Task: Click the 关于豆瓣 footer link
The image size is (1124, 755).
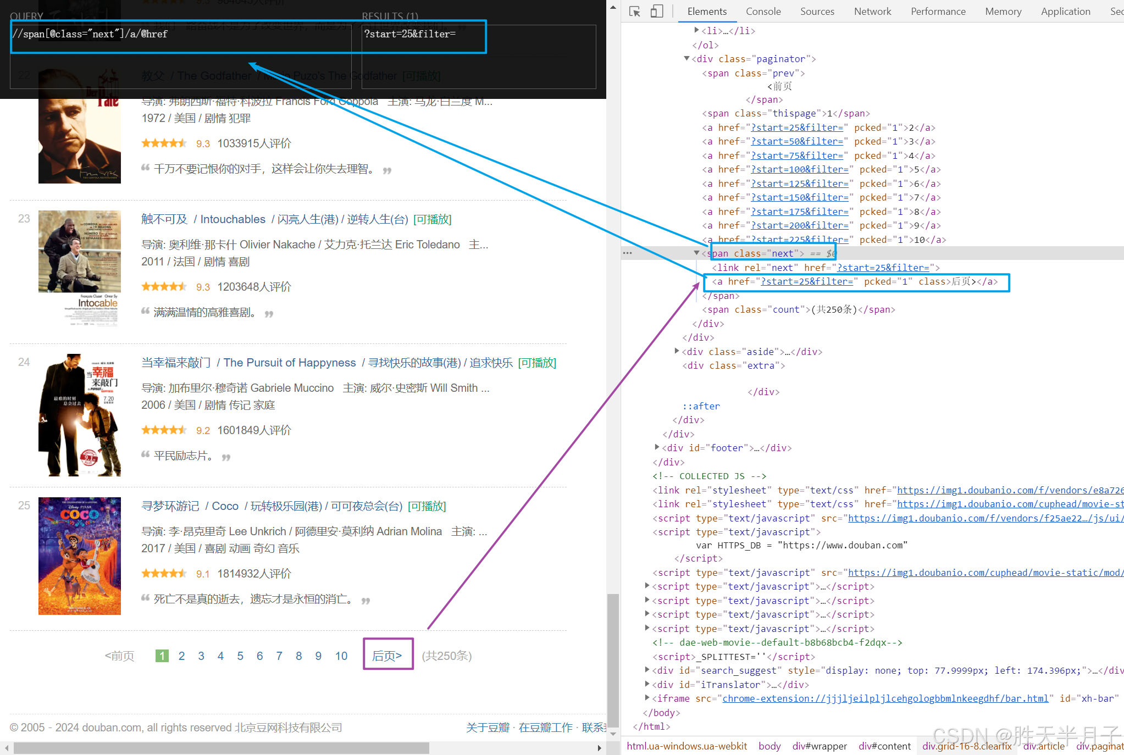Action: [x=488, y=727]
